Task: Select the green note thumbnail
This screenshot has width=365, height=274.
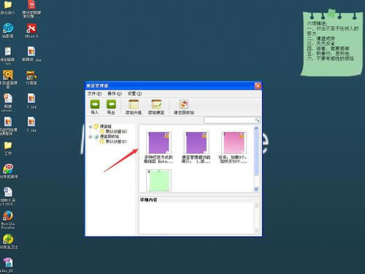Action: 158,181
